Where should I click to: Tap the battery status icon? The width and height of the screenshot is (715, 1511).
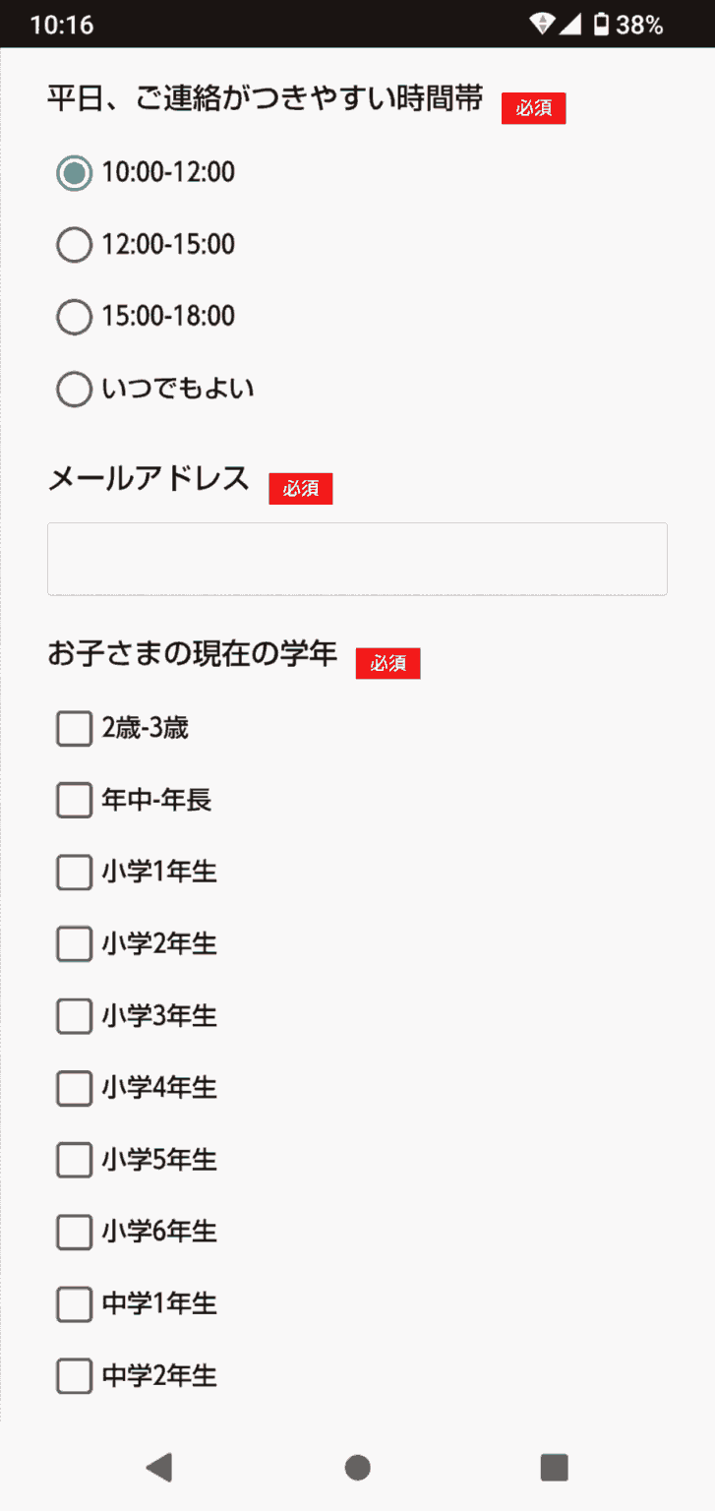pos(602,25)
